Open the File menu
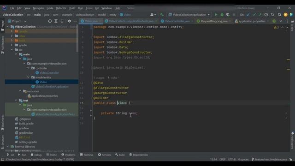This screenshot has width=295, height=166. click(12, 8)
